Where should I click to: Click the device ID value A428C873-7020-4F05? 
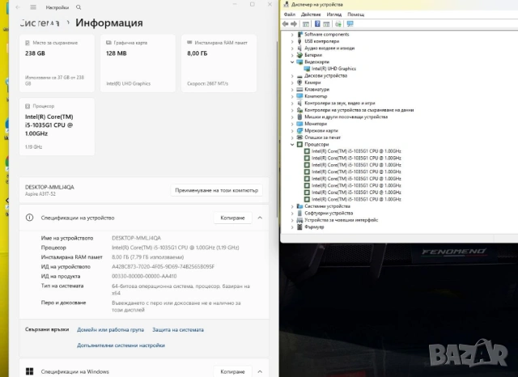click(163, 266)
